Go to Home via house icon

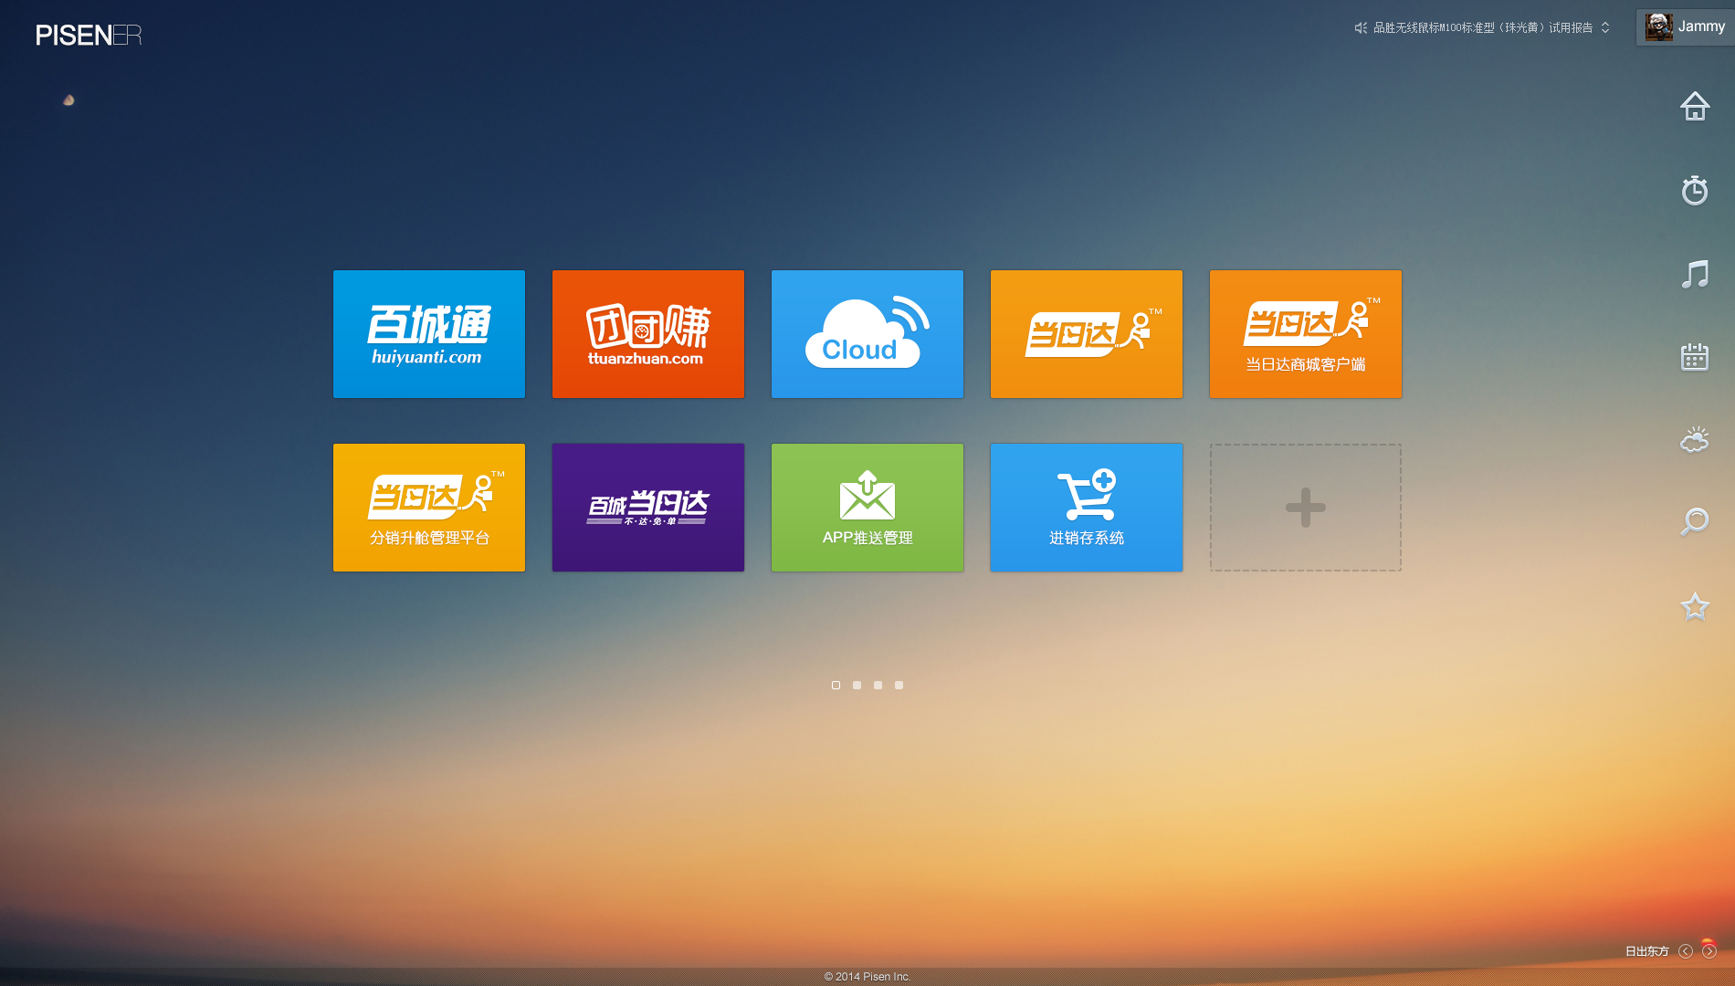(1695, 106)
